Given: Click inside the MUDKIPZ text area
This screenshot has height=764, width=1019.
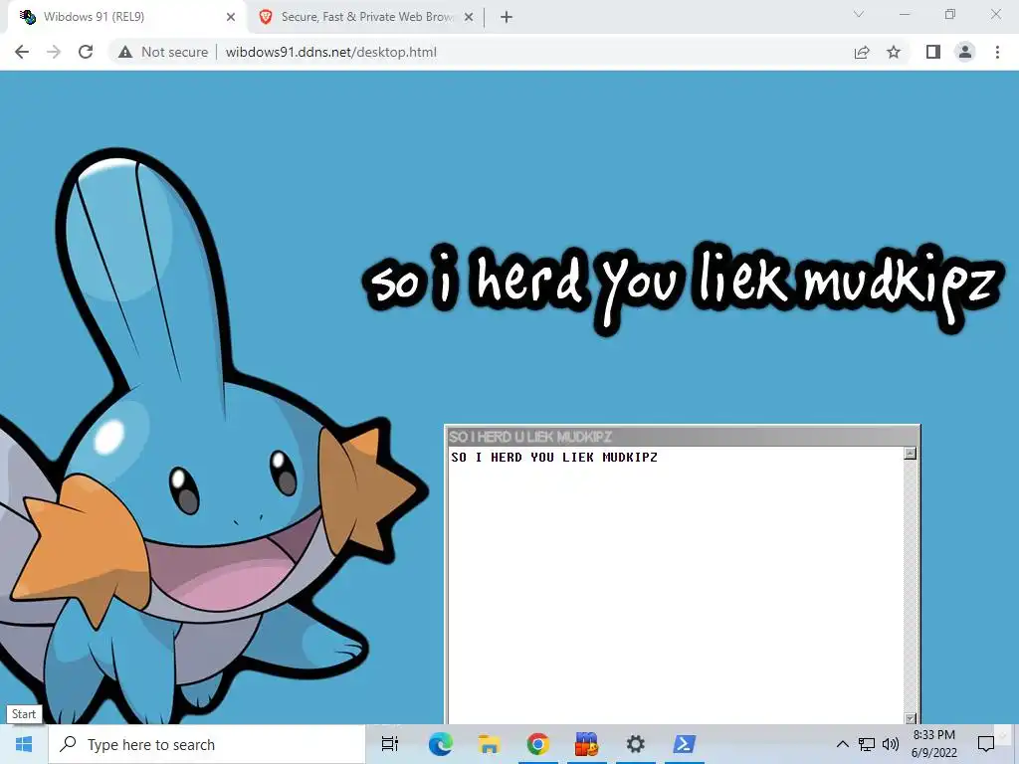Looking at the screenshot, I should [x=676, y=585].
